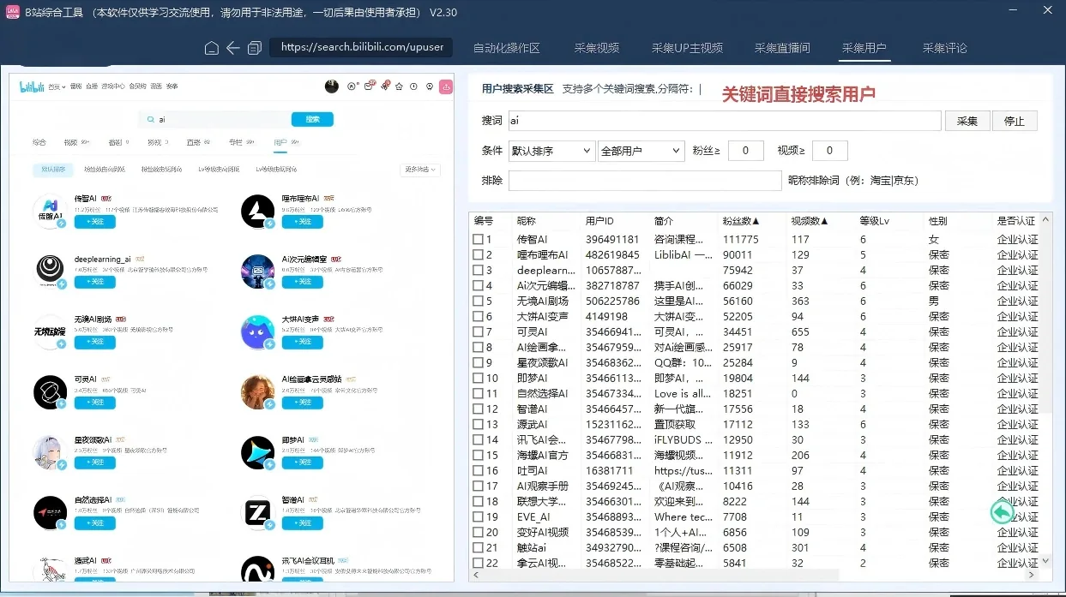Click the magnifier icon in bilibili search box
1066x597 pixels.
pos(152,119)
